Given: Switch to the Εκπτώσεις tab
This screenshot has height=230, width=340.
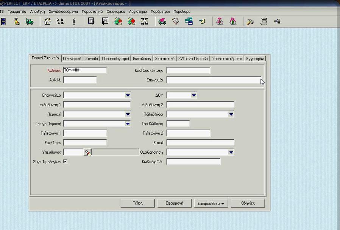Looking at the screenshot, I should coord(142,59).
